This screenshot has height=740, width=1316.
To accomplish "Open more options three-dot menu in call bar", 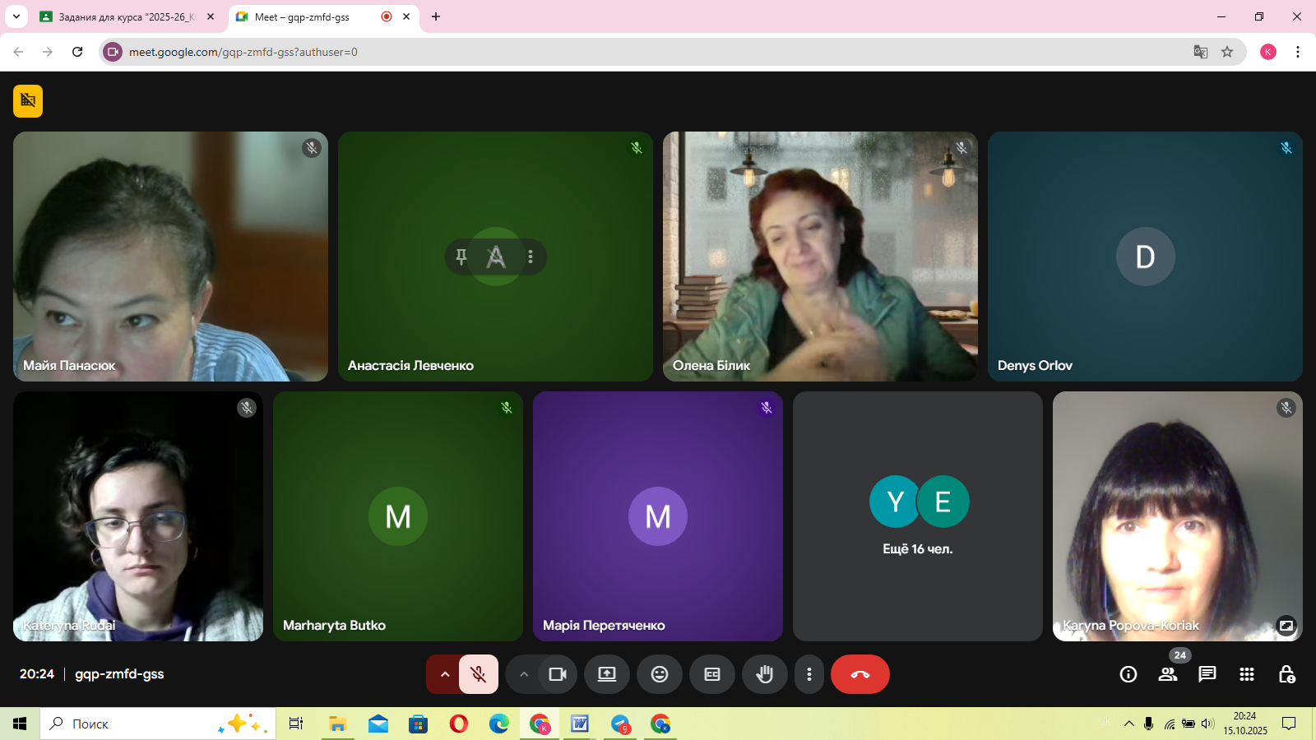I will click(x=809, y=674).
